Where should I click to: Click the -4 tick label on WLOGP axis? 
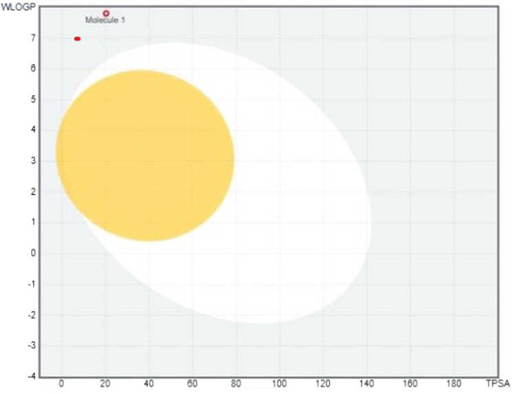29,375
